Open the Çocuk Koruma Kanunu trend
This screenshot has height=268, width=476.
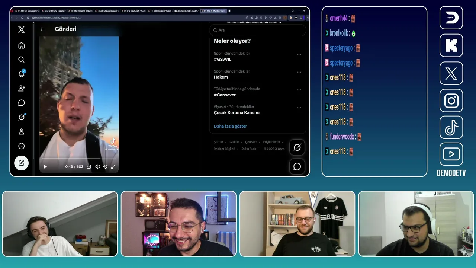[237, 112]
